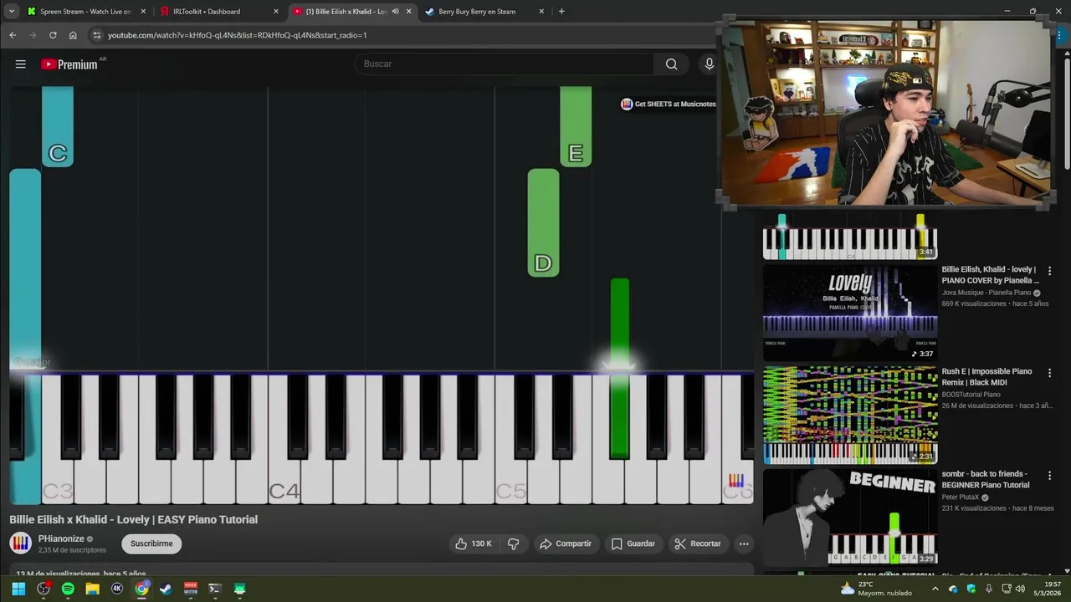Open the 4K app from the taskbar

(117, 589)
